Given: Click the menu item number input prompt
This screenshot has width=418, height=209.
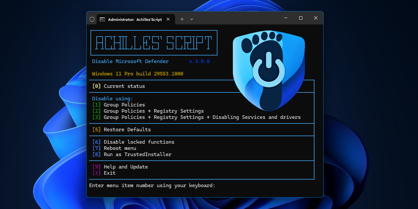Looking at the screenshot, I should click(152, 185).
